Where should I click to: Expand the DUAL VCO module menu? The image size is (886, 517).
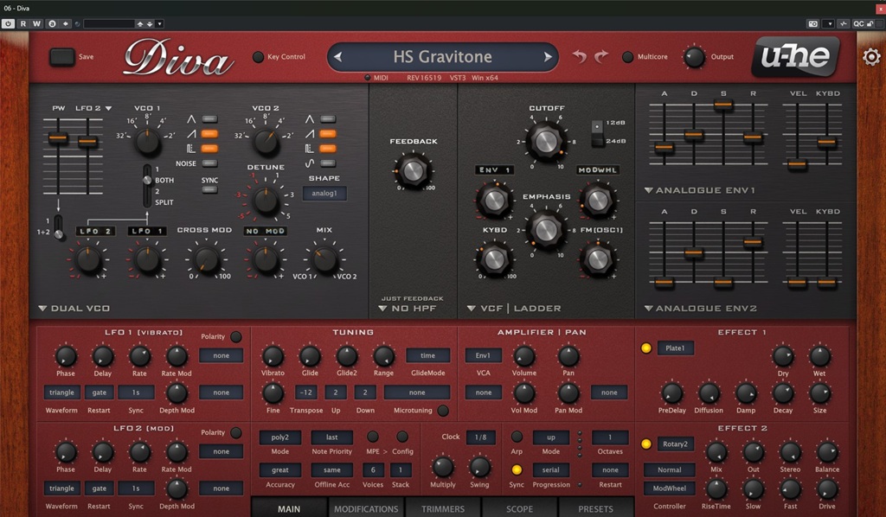(74, 308)
